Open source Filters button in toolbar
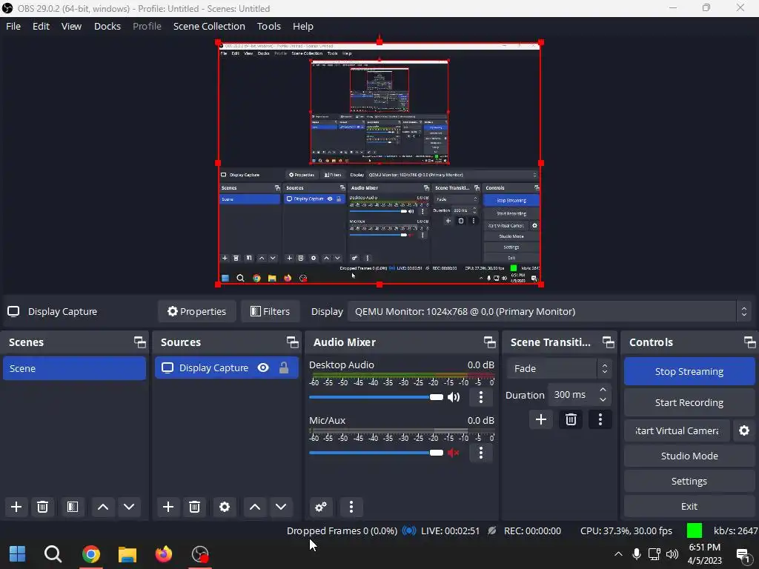This screenshot has height=569, width=759. tap(270, 312)
